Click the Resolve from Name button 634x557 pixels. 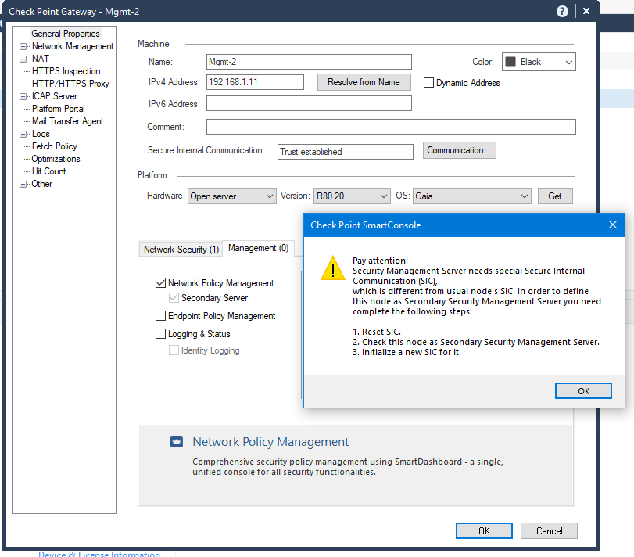pos(364,82)
